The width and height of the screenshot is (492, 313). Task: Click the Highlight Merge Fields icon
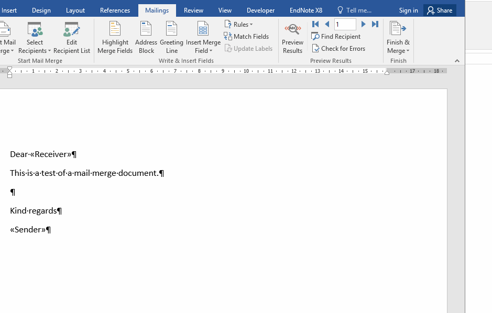(115, 29)
